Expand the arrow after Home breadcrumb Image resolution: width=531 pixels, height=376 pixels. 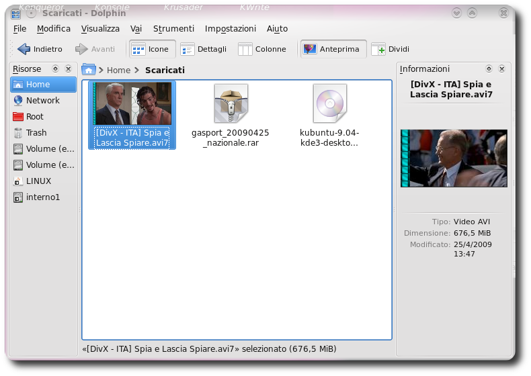point(137,70)
